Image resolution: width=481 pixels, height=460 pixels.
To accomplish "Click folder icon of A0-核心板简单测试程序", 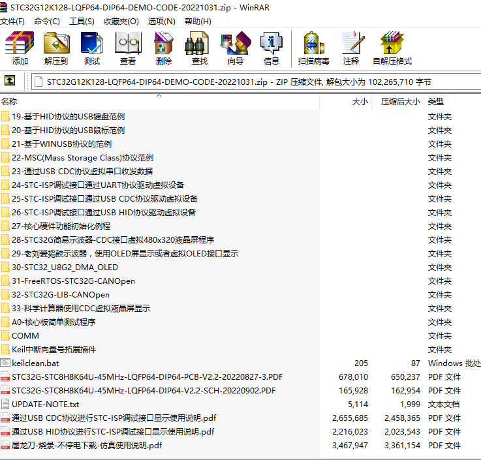I will 5,322.
